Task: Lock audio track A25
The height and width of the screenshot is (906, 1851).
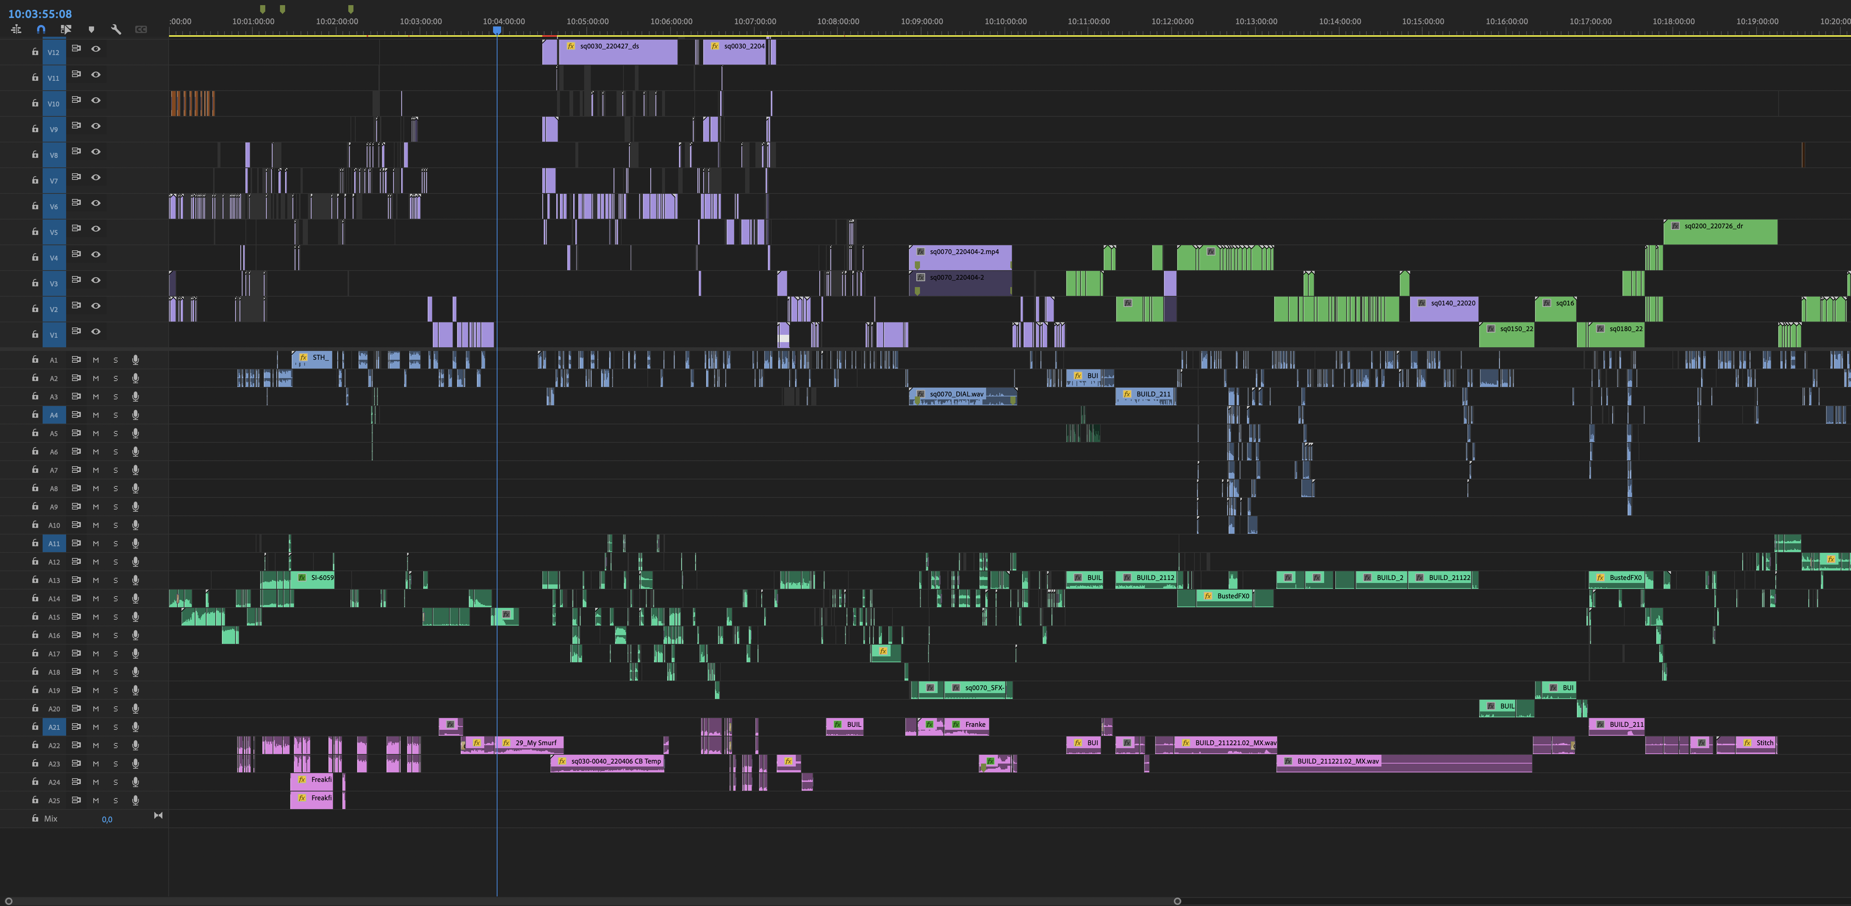Action: click(35, 800)
